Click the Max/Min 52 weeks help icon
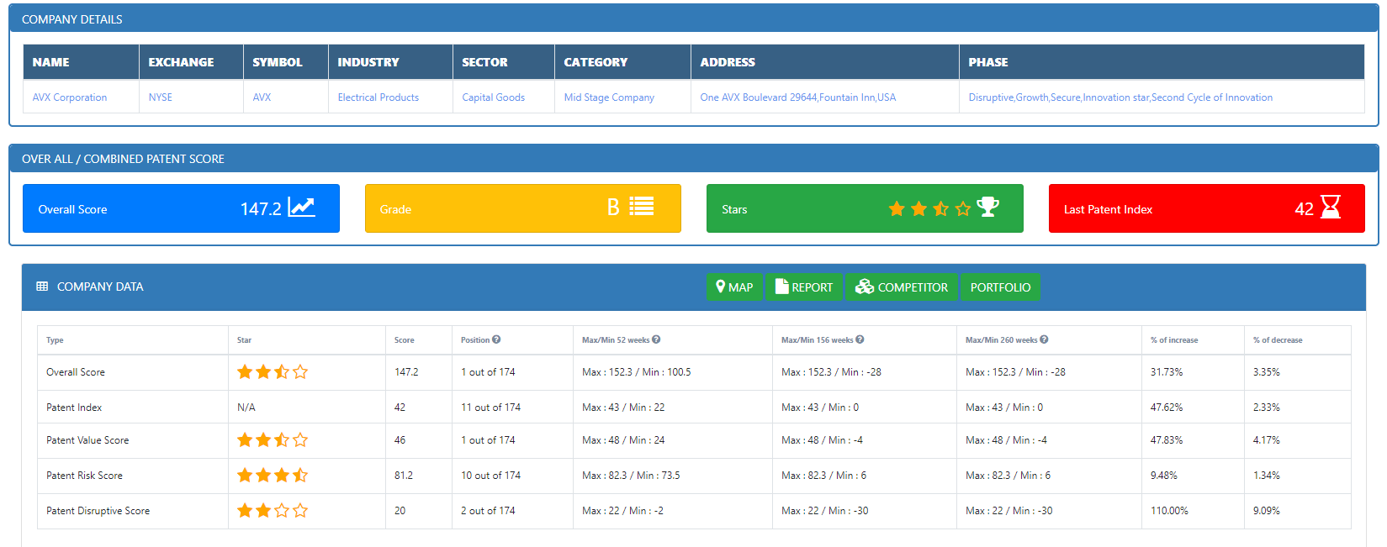1387x547 pixels. [x=656, y=339]
